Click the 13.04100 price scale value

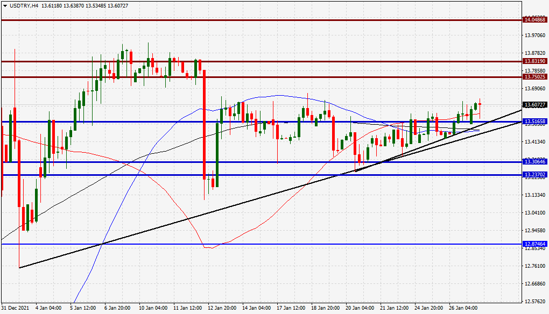535,212
